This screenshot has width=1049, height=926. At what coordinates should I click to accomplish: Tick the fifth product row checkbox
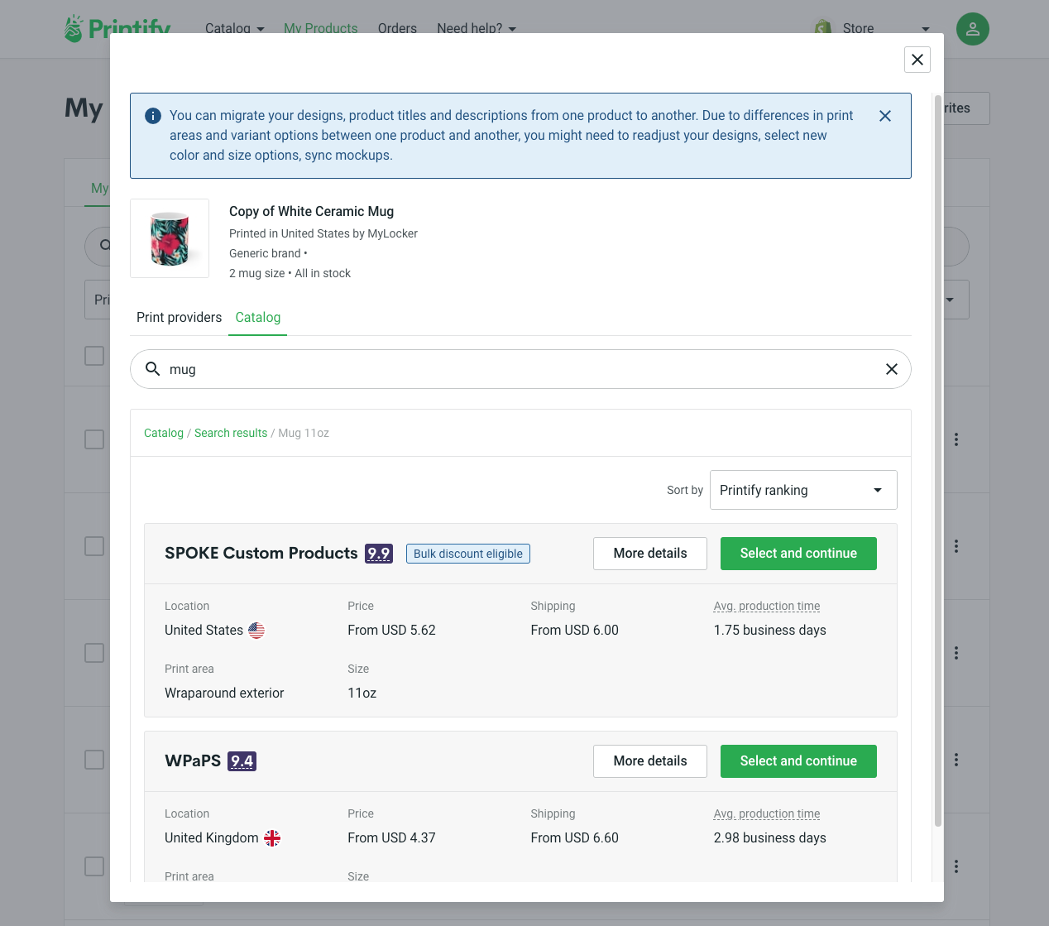click(x=94, y=866)
